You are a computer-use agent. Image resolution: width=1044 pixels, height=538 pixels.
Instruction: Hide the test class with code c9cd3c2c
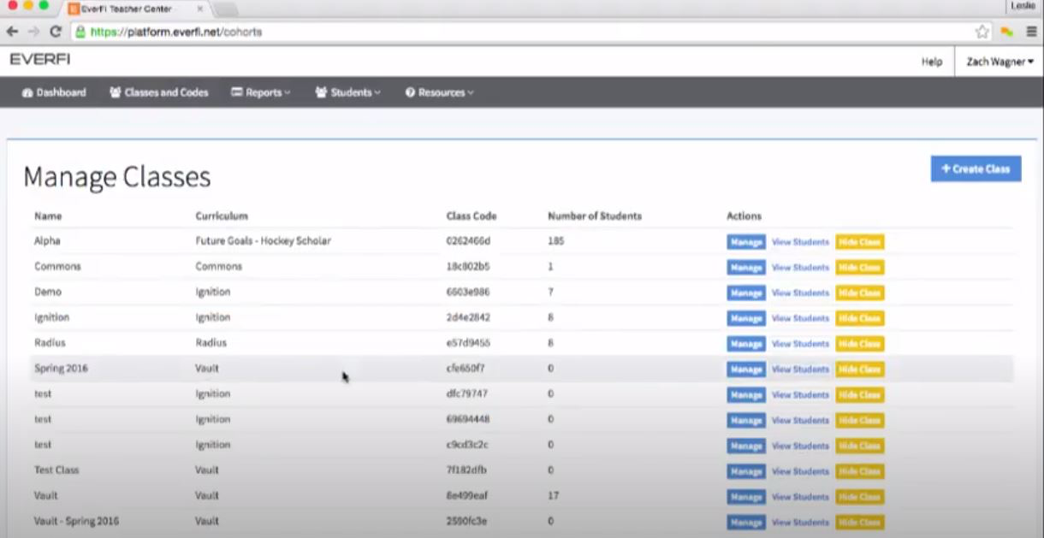860,446
